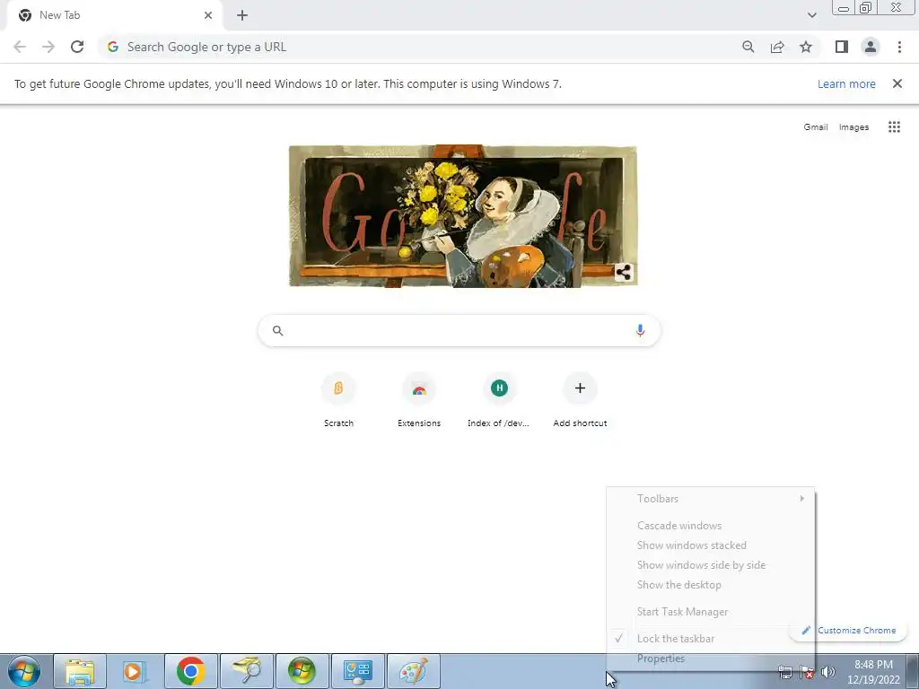Open Gmail link
This screenshot has height=689, width=919.
[x=815, y=127]
